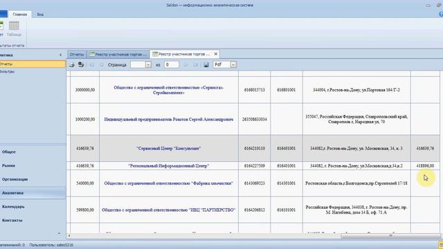Click KPP cell 614301001

click(x=287, y=183)
